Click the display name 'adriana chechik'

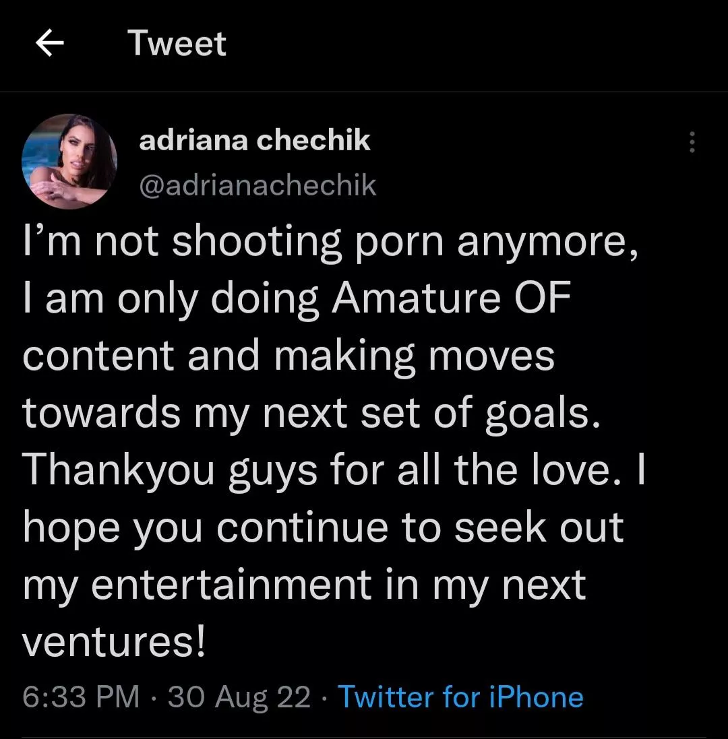coord(254,140)
